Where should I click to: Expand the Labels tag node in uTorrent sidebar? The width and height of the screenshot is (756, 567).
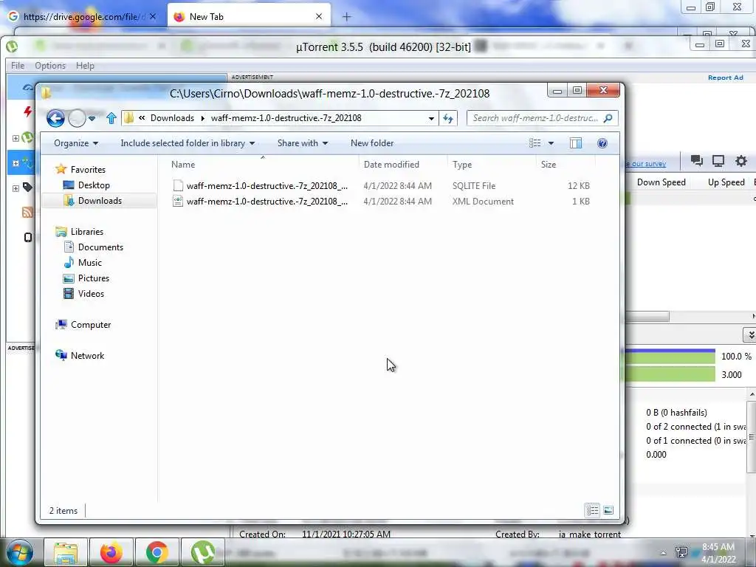pyautogui.click(x=16, y=188)
